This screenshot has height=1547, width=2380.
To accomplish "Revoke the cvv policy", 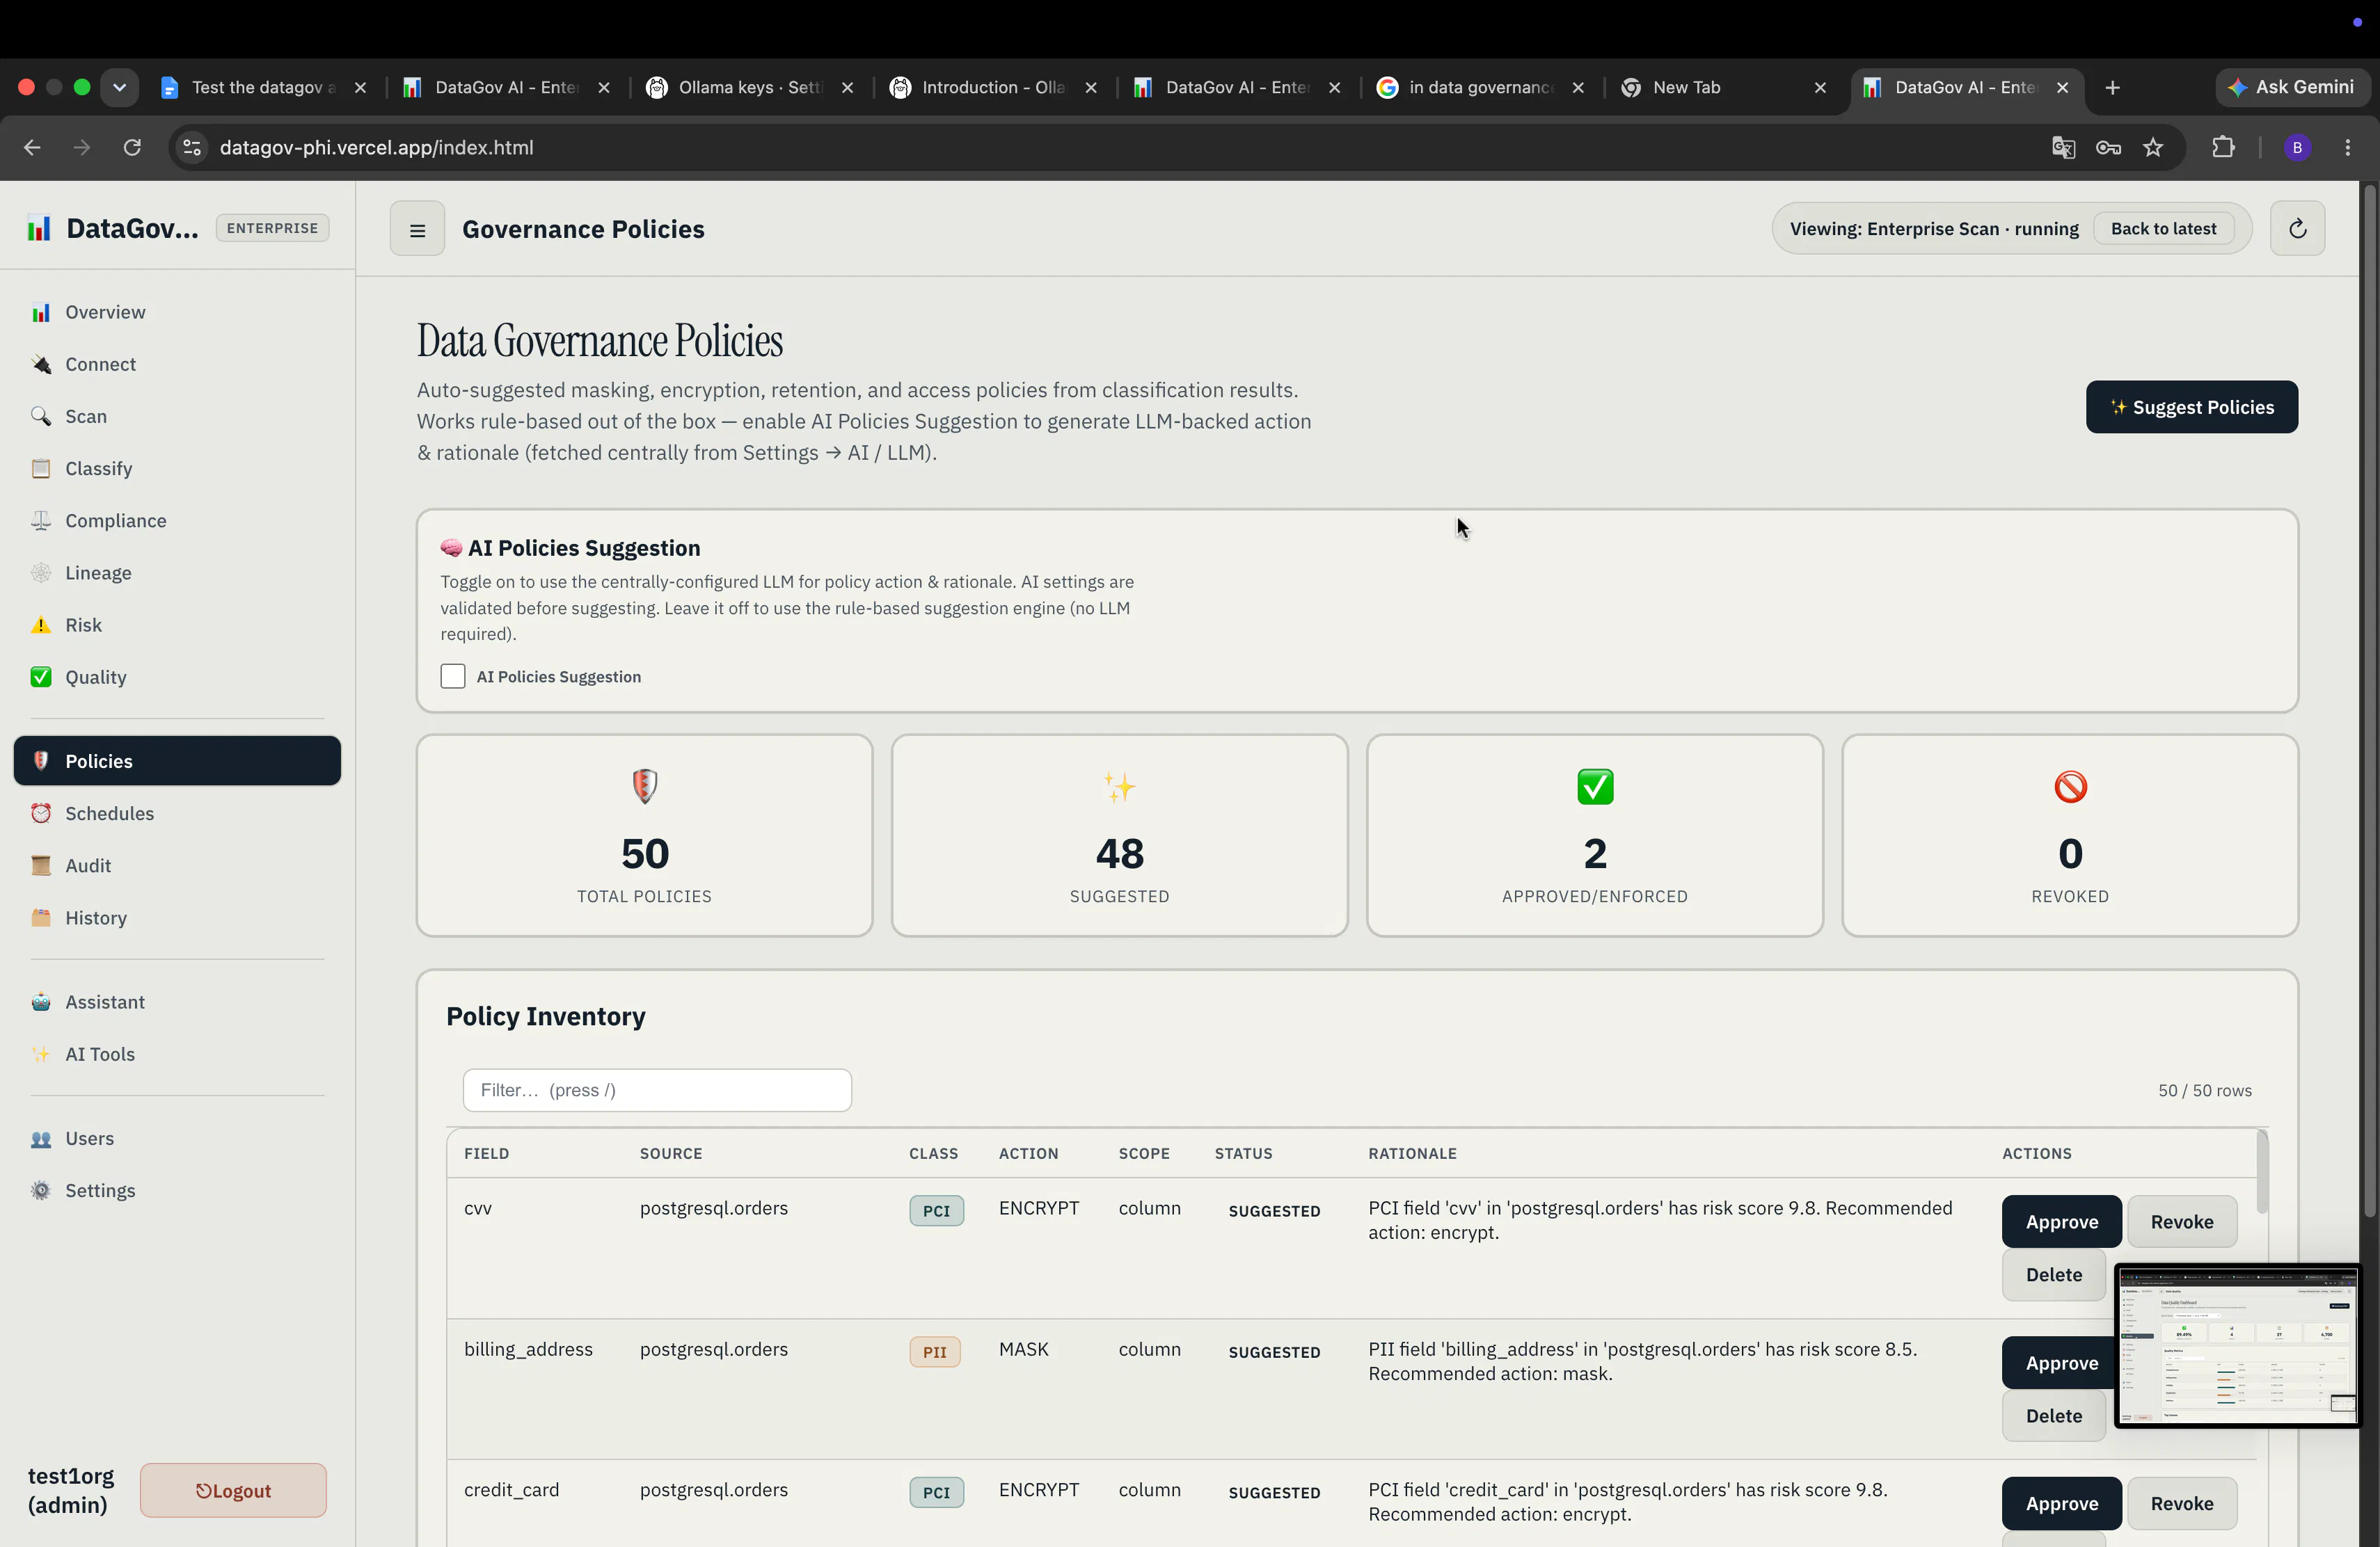I will [x=2181, y=1221].
